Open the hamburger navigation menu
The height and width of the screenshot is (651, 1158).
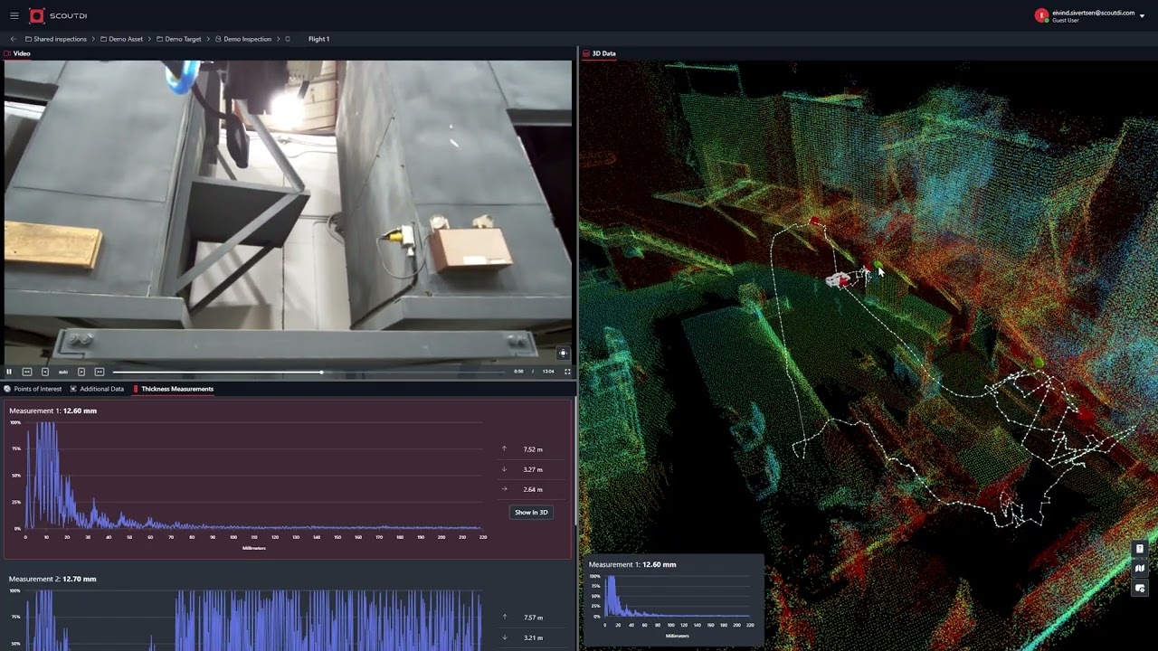click(14, 15)
